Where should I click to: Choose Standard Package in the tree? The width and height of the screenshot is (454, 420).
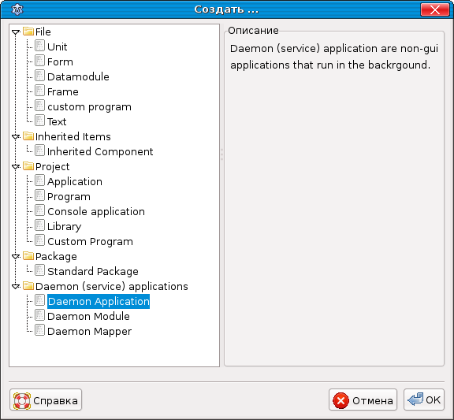click(x=93, y=272)
